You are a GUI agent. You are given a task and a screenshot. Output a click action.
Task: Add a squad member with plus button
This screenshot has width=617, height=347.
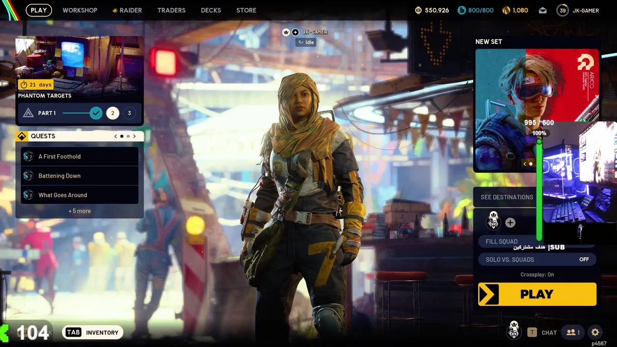tap(510, 223)
